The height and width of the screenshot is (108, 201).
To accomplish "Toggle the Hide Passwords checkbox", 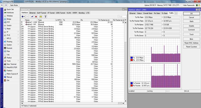I will [181, 5].
